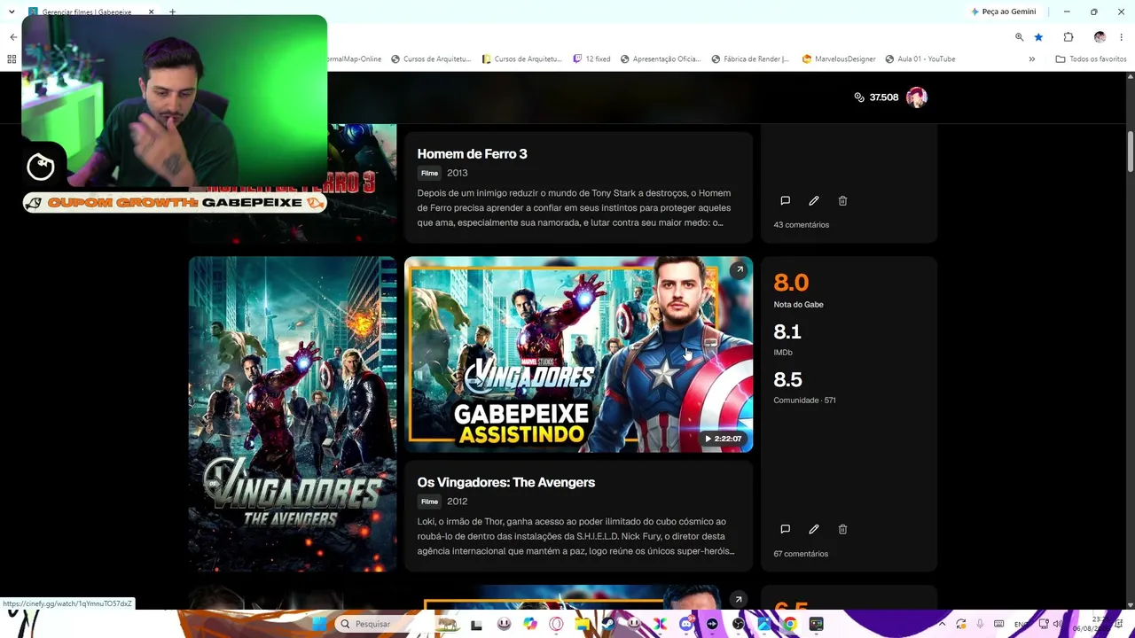Open the Homem de Ferro 3 title
Image resolution: width=1135 pixels, height=638 pixels.
pos(472,154)
